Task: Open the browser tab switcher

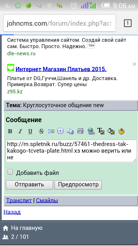Action: pos(128,23)
